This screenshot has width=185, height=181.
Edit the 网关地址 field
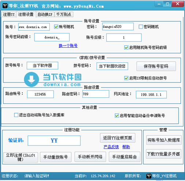(151, 95)
